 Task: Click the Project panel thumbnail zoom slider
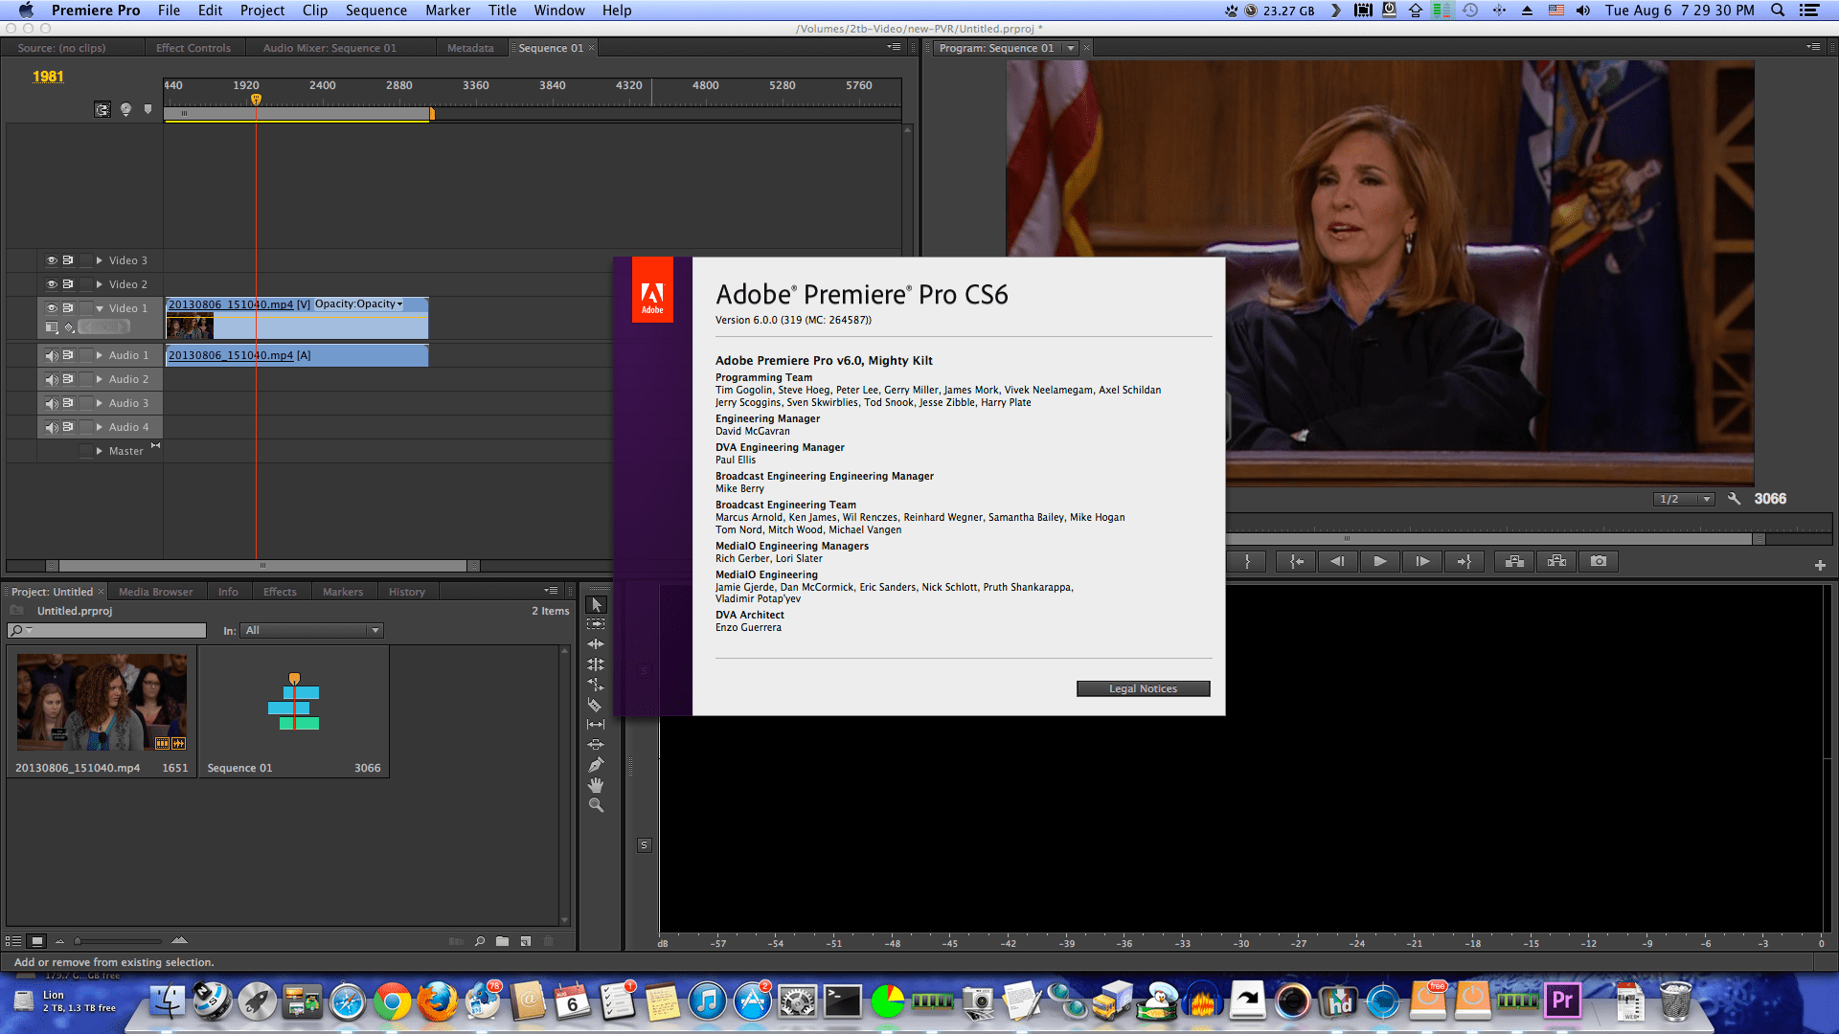[x=119, y=941]
